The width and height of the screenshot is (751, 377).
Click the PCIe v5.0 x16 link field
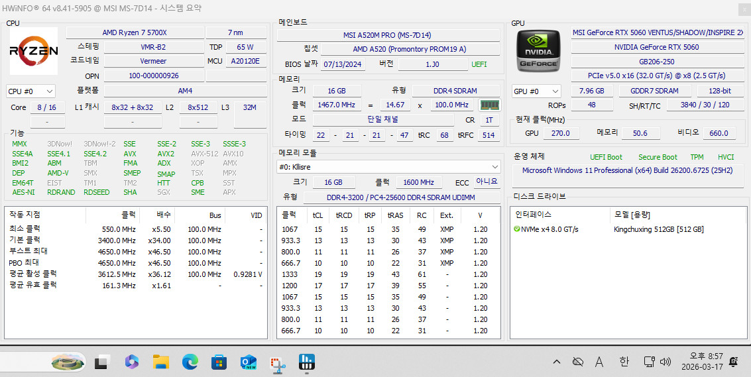click(657, 76)
